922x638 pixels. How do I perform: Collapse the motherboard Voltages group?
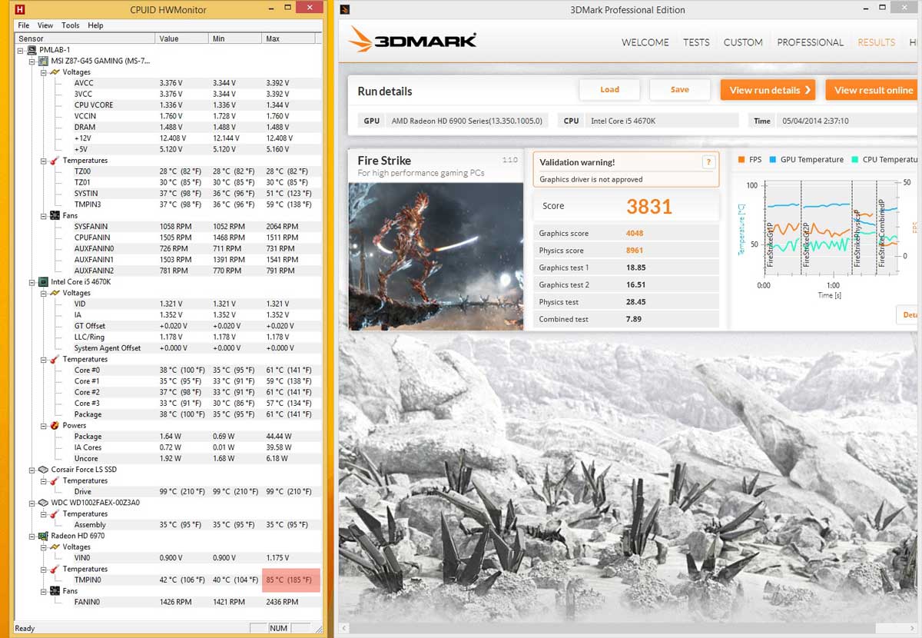point(44,72)
